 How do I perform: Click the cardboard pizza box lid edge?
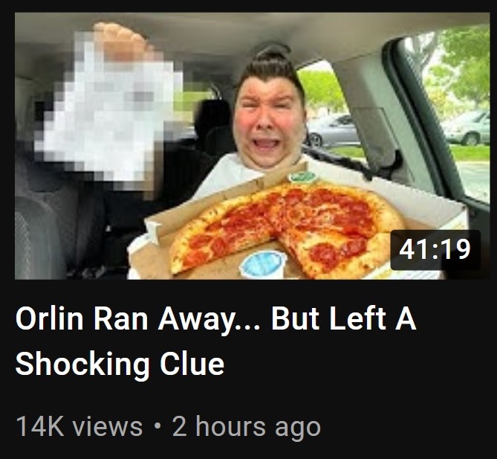click(227, 197)
